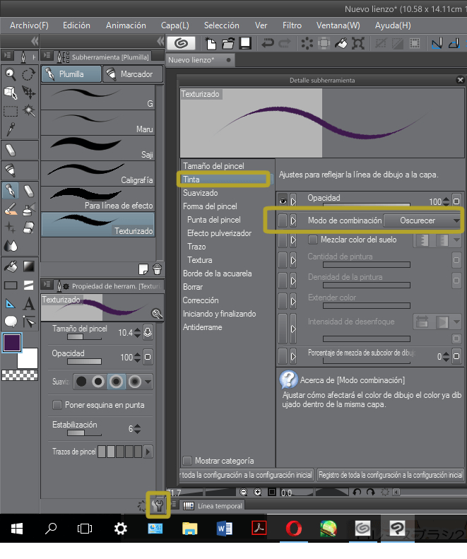Open the sub tool detail wrench icon
This screenshot has height=559, width=467.
(x=158, y=506)
